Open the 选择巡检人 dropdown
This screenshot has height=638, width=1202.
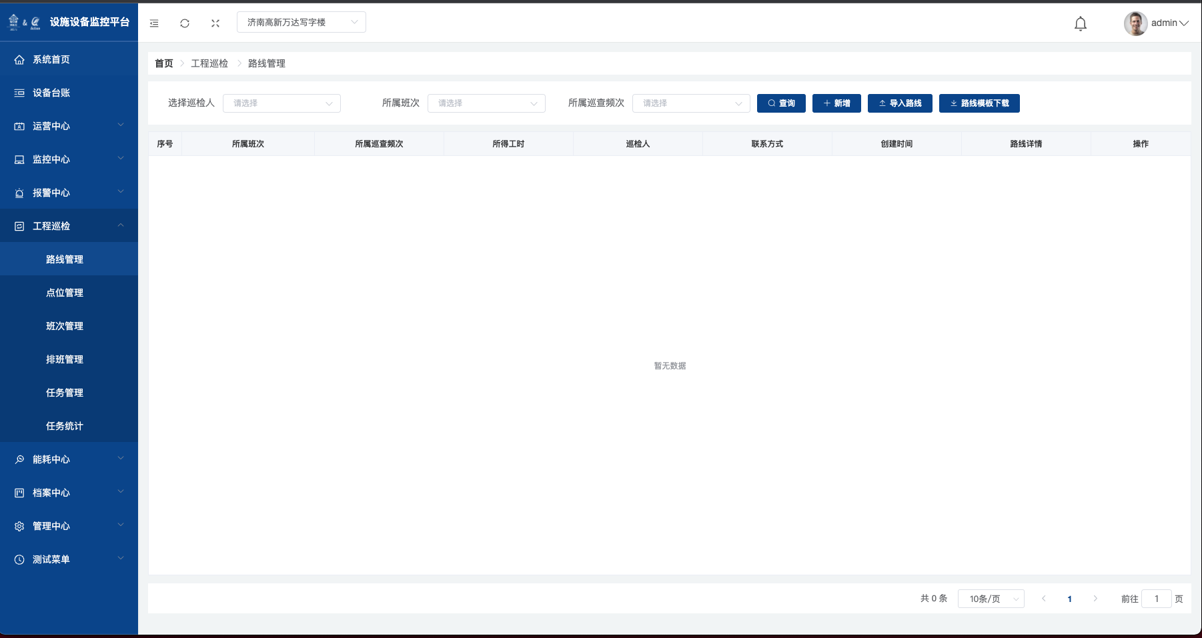point(281,103)
